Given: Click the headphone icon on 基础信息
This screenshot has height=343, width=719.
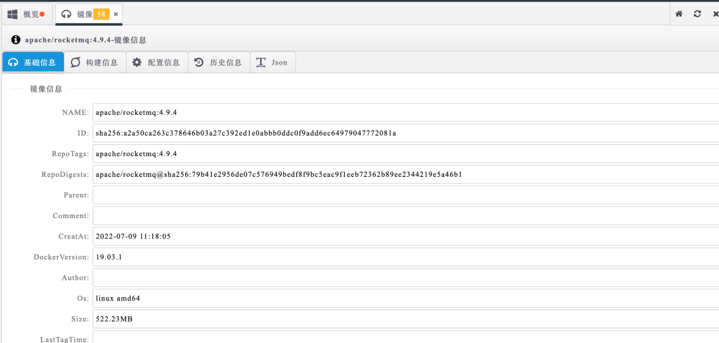Looking at the screenshot, I should (13, 62).
